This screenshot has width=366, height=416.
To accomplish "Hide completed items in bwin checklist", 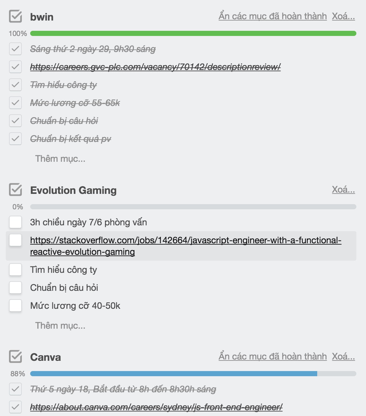I will click(273, 16).
